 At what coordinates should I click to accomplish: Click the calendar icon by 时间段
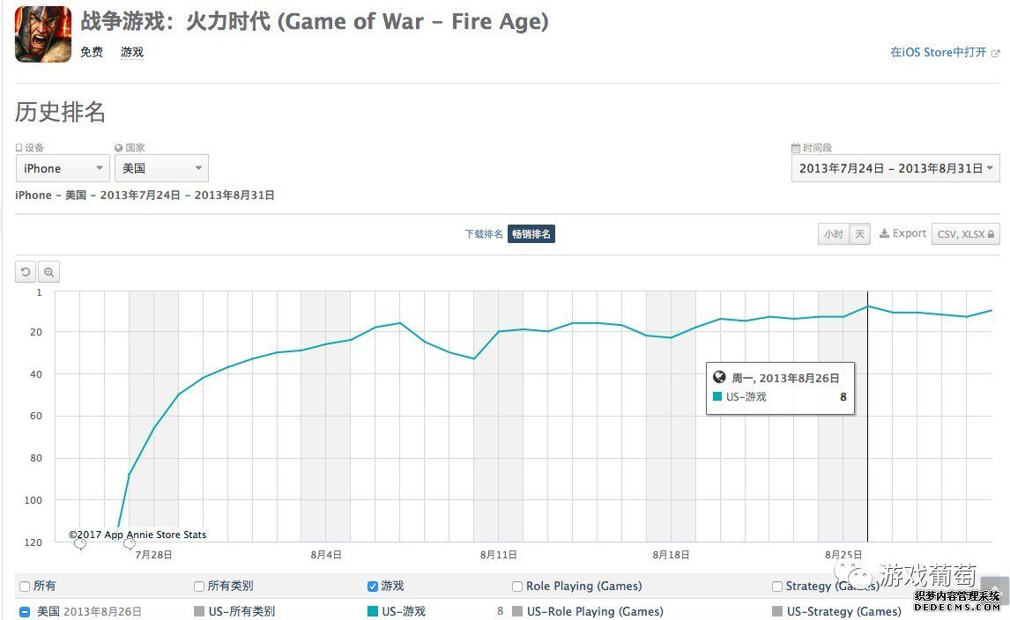[x=796, y=147]
